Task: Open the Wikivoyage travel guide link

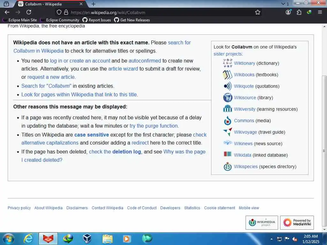Action: coord(245,132)
